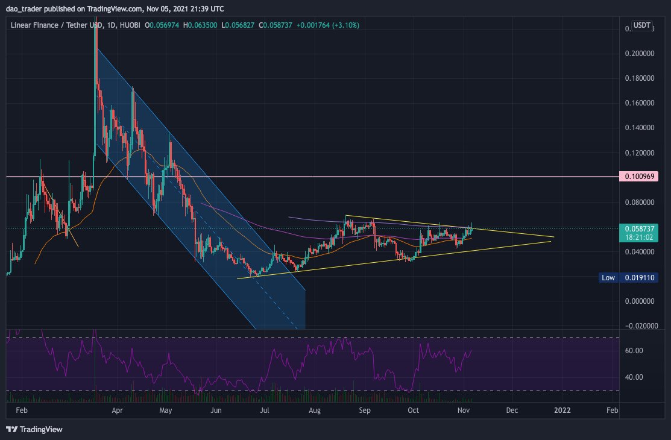Click the Low 0.019110 price tag
This screenshot has height=440, width=671.
tap(628, 278)
